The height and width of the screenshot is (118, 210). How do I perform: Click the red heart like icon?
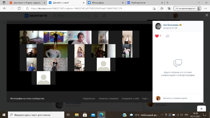[157, 36]
